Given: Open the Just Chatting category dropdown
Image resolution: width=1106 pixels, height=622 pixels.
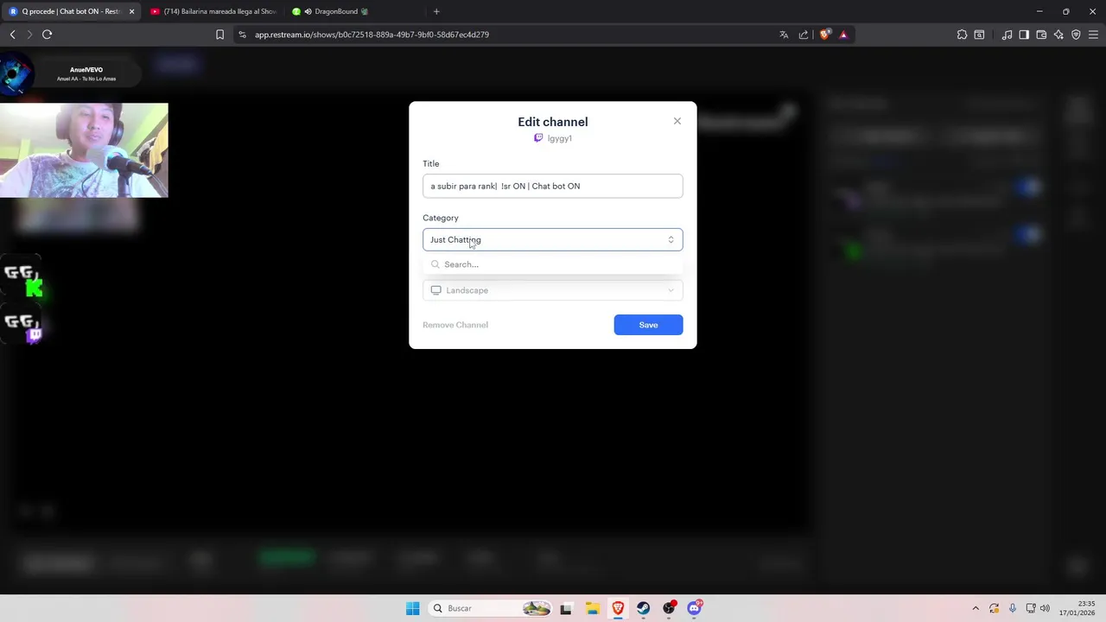Looking at the screenshot, I should (x=552, y=239).
